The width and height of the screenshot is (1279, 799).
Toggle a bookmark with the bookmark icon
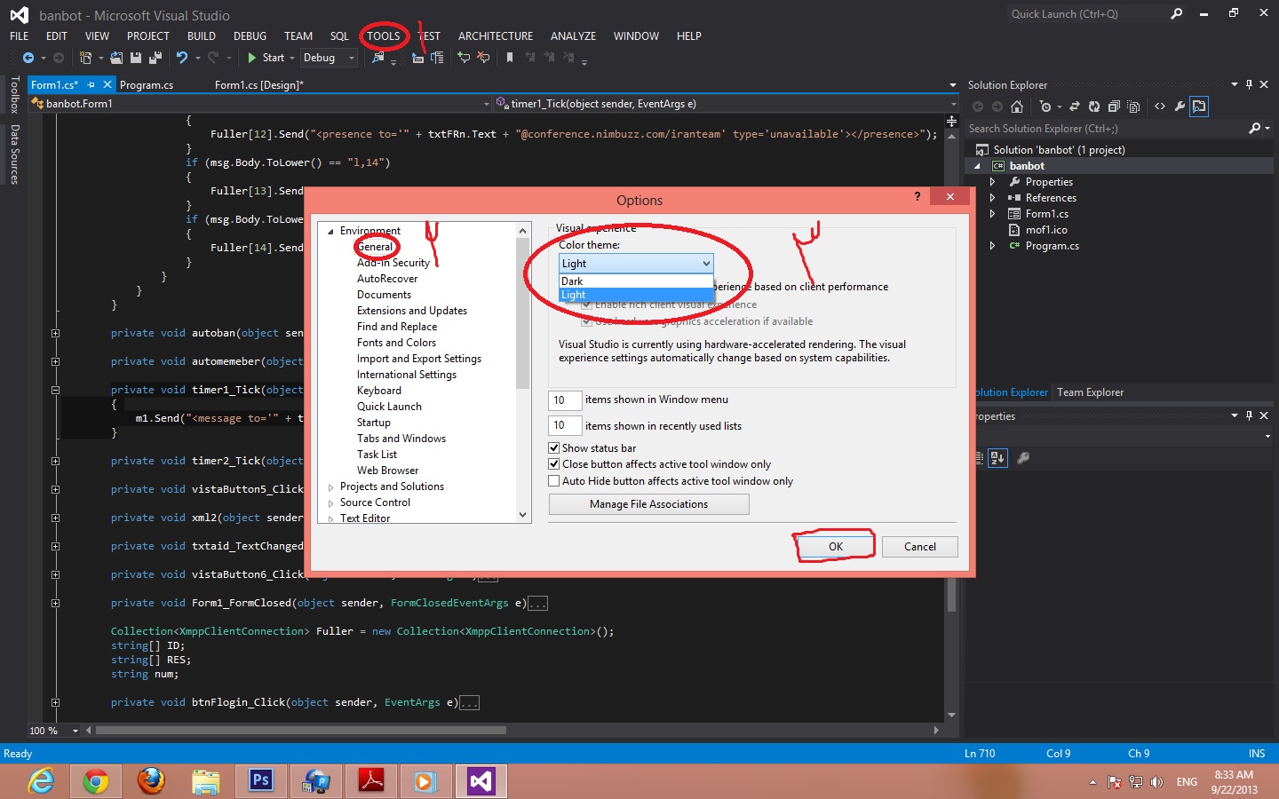tap(510, 58)
